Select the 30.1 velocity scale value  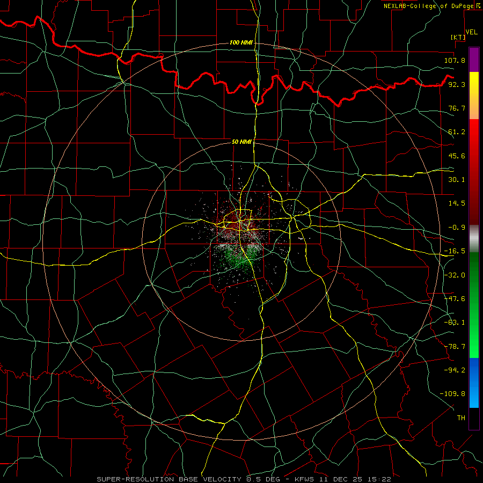457,180
